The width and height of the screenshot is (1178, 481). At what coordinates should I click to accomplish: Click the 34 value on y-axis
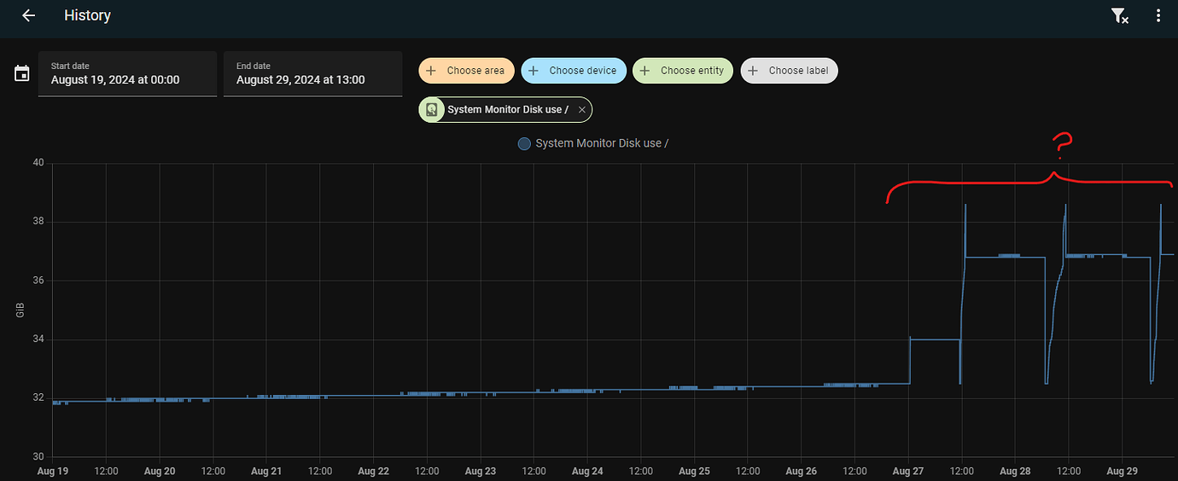(x=38, y=339)
